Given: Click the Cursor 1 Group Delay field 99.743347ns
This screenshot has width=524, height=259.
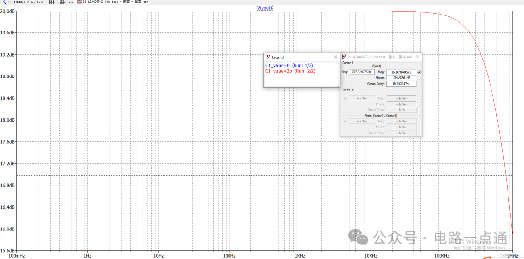Looking at the screenshot, I should [x=401, y=84].
